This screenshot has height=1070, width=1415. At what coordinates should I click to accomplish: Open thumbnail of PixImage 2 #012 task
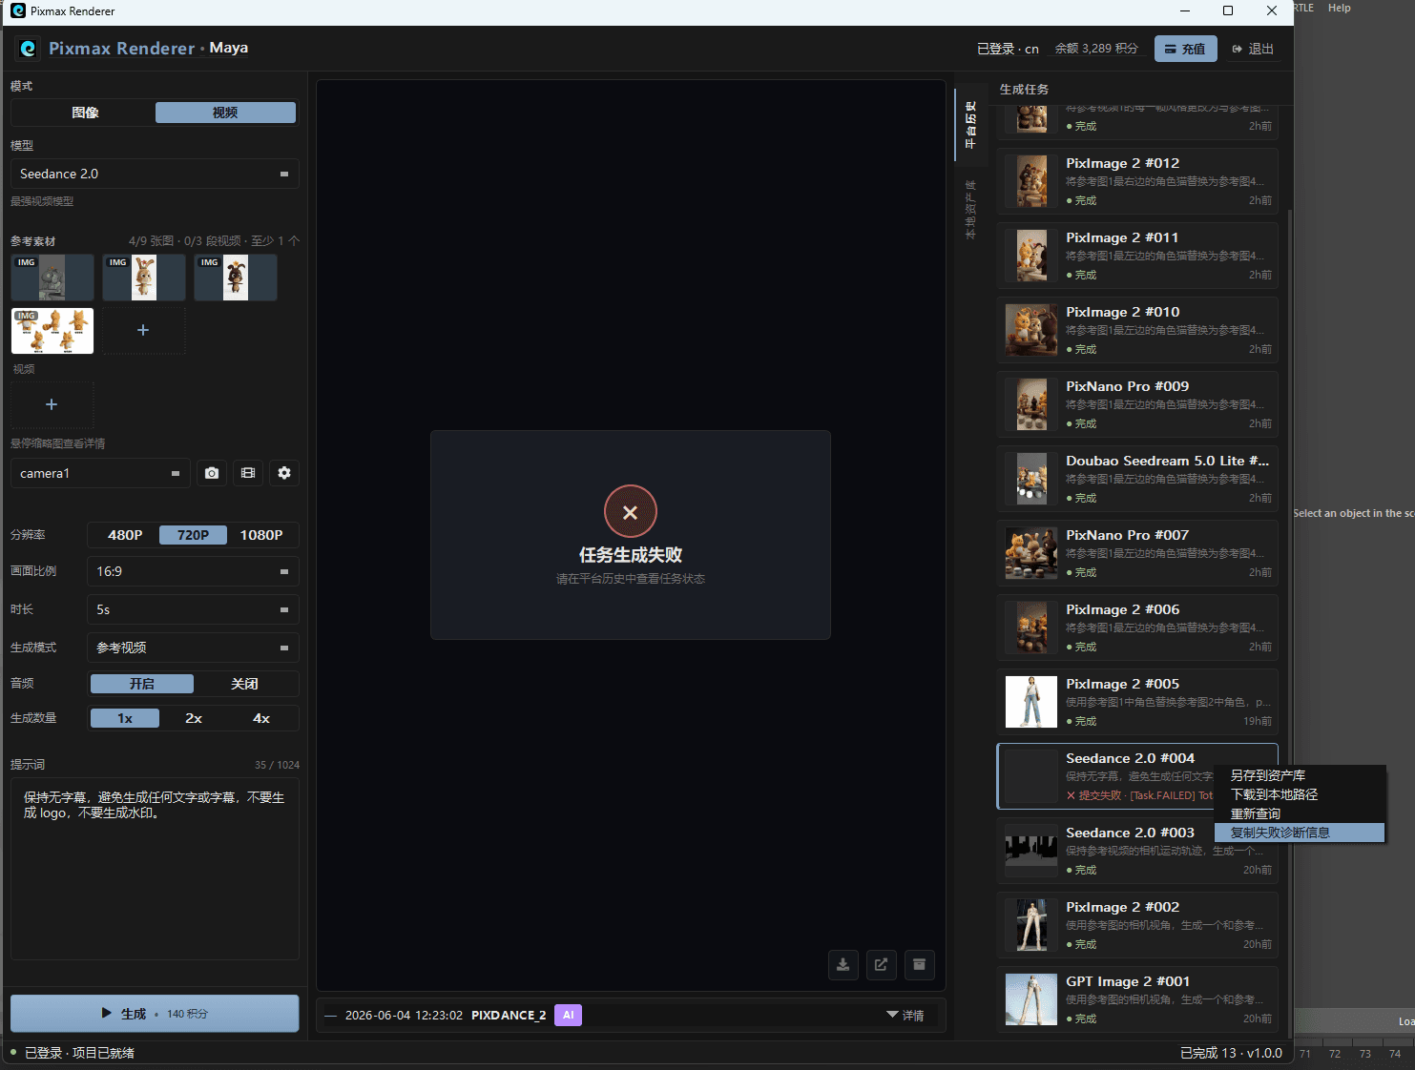point(1031,181)
